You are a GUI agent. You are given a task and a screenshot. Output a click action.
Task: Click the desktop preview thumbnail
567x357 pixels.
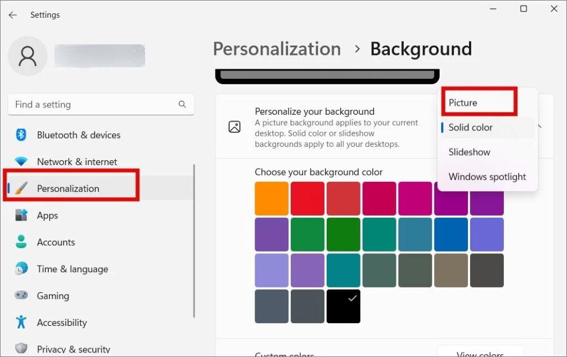pyautogui.click(x=327, y=76)
